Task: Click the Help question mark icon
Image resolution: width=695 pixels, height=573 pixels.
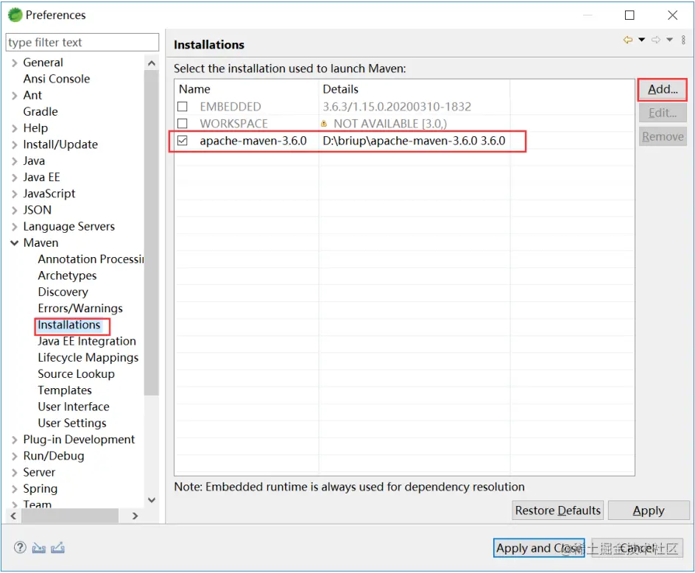Action: point(20,548)
